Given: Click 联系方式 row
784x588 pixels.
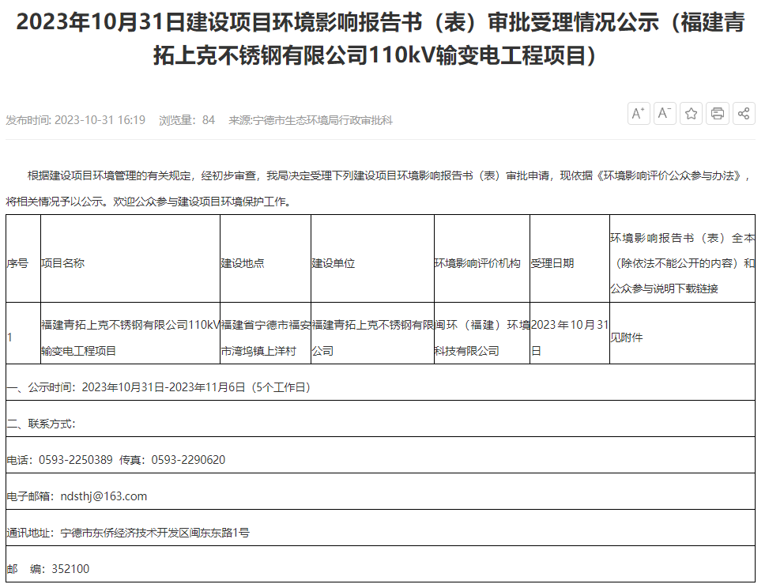Looking at the screenshot, I should click(x=380, y=419).
